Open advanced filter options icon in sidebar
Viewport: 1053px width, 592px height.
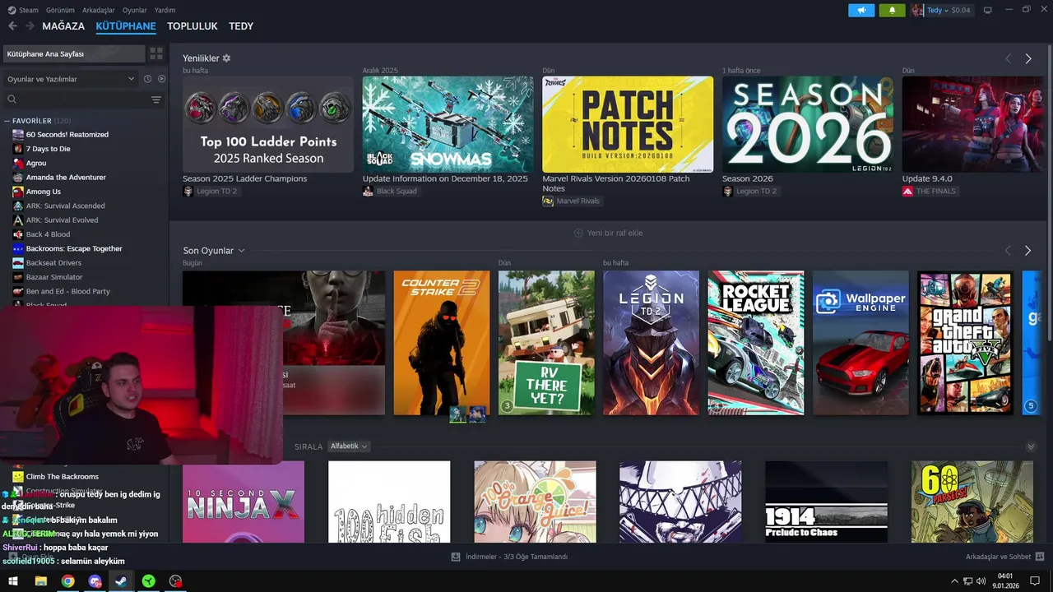(156, 99)
